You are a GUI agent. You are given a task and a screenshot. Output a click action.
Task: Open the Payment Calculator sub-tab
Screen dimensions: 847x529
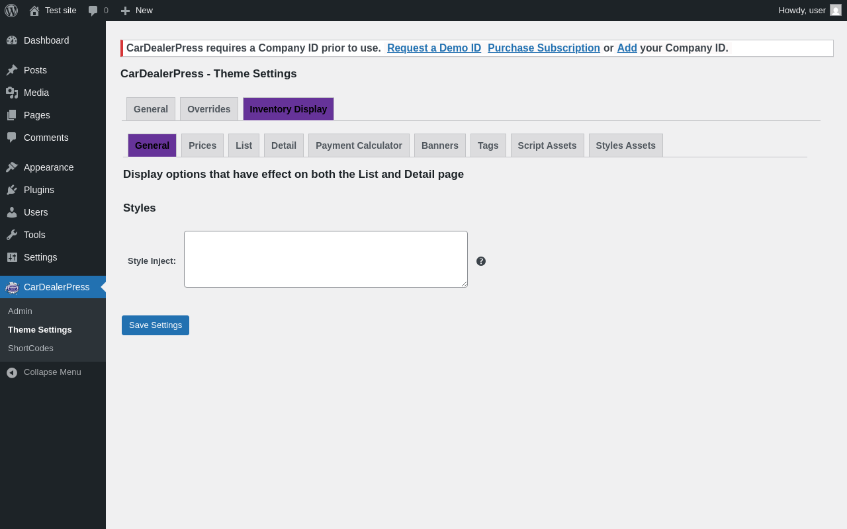[359, 145]
